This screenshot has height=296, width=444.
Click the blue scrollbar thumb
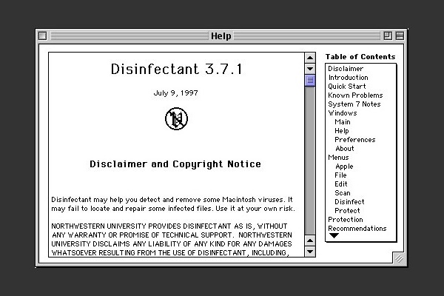tap(310, 80)
